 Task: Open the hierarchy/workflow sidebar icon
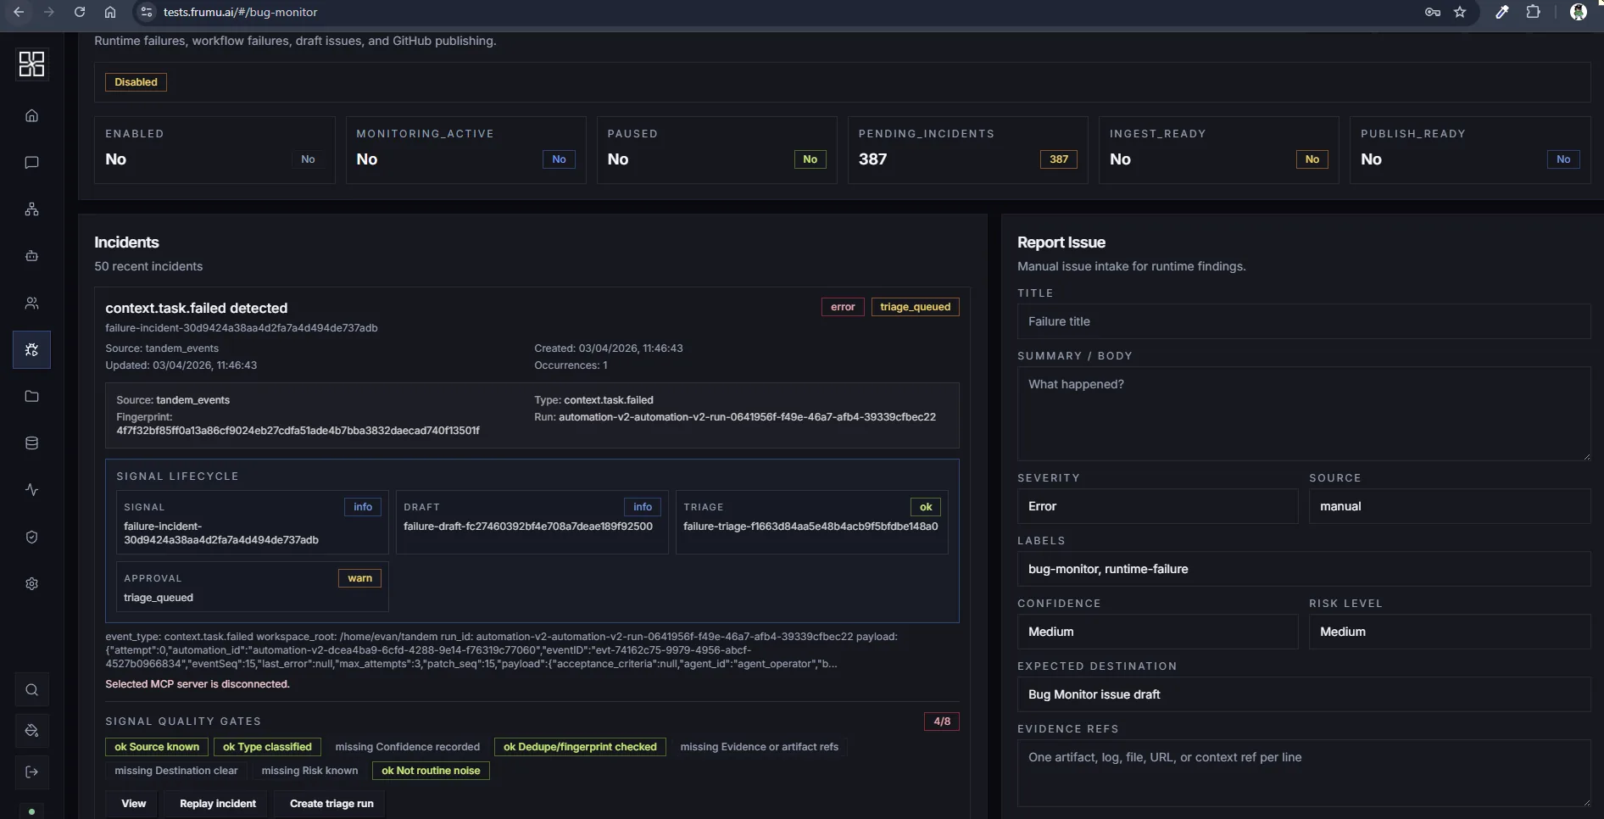31,209
